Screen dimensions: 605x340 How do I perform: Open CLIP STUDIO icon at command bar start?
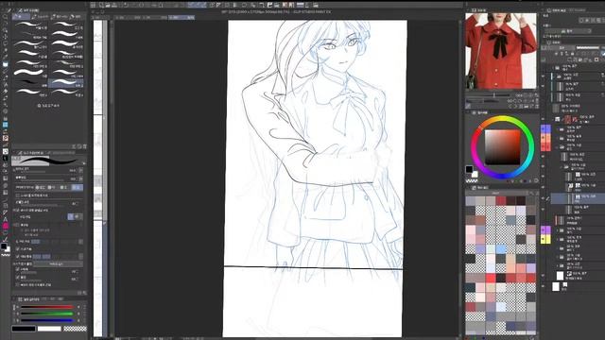coord(93,5)
